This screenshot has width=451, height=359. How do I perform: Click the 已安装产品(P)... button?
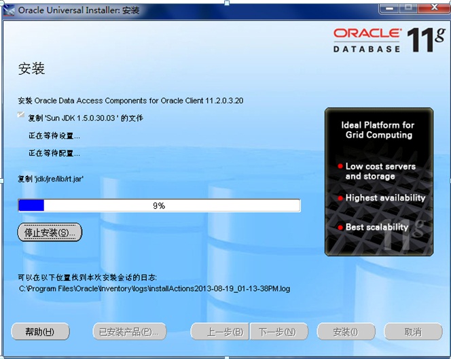[130, 332]
